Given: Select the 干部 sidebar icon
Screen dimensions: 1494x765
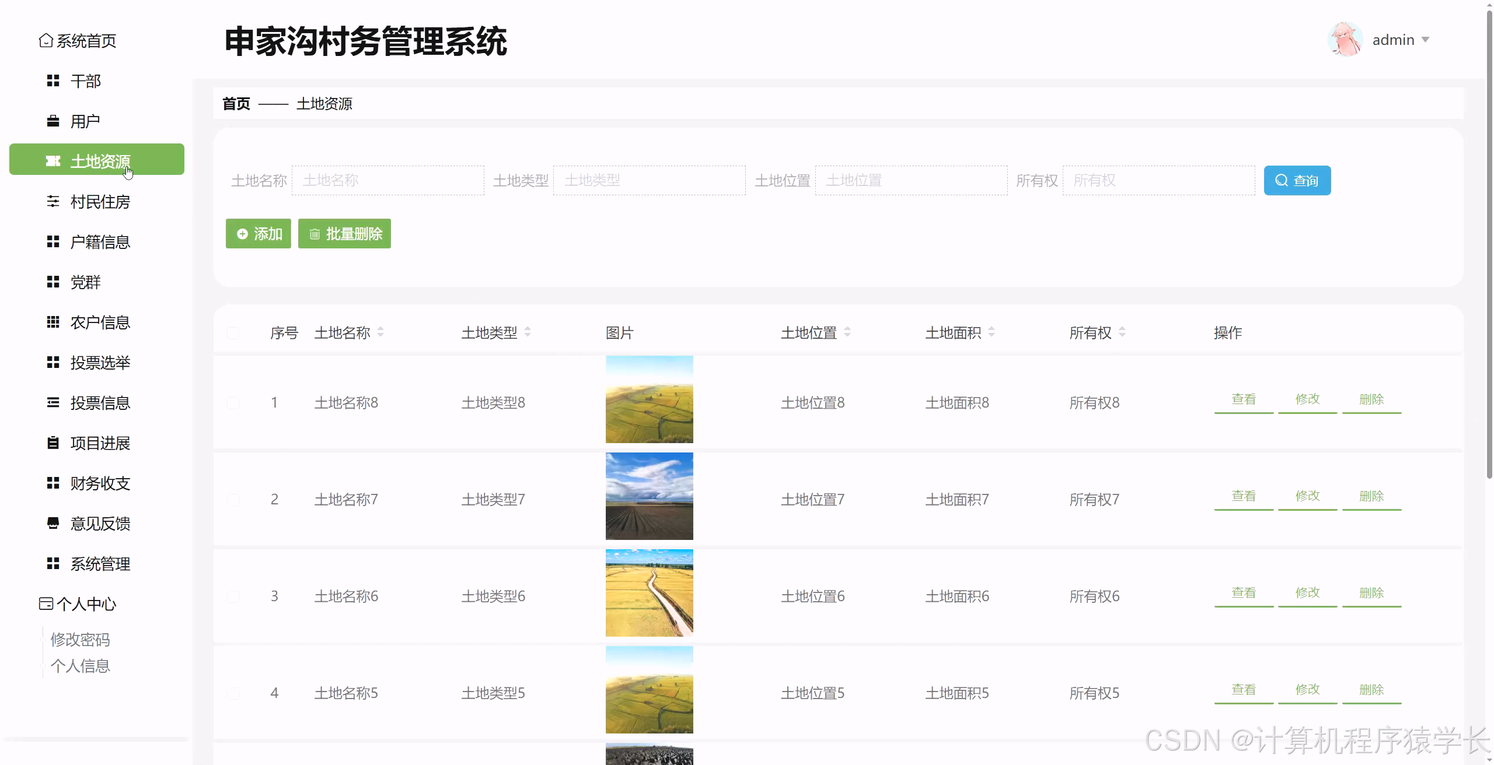Looking at the screenshot, I should [x=53, y=81].
